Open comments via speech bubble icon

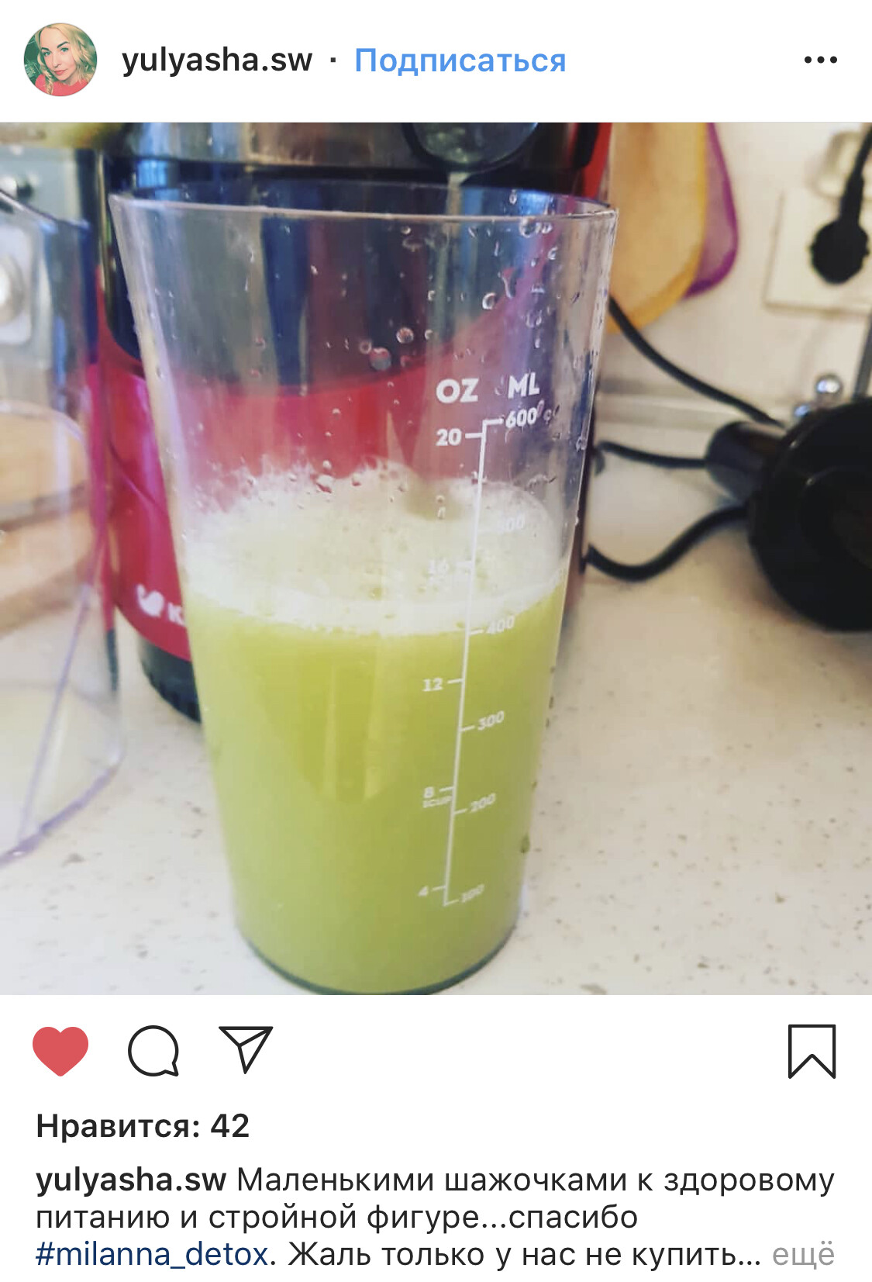pyautogui.click(x=153, y=1051)
